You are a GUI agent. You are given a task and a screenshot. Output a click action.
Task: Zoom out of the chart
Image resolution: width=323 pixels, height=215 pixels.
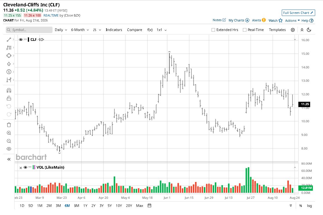[x=9, y=141]
